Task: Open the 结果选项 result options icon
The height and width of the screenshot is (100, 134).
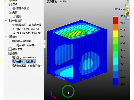Action: coord(10,49)
